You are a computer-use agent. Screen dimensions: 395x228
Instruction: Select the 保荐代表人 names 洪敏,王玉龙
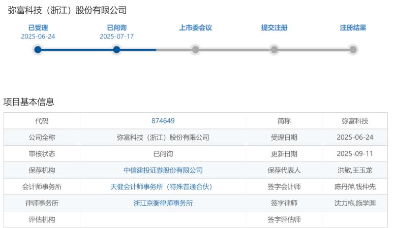click(x=355, y=171)
